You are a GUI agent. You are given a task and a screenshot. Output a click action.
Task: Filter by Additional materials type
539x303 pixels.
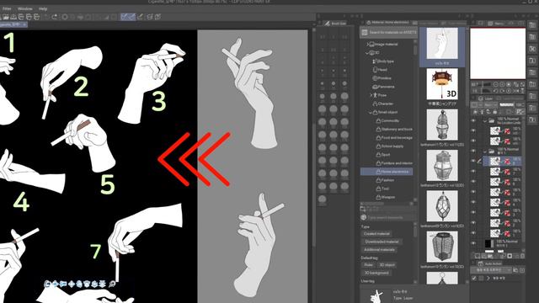tap(379, 250)
